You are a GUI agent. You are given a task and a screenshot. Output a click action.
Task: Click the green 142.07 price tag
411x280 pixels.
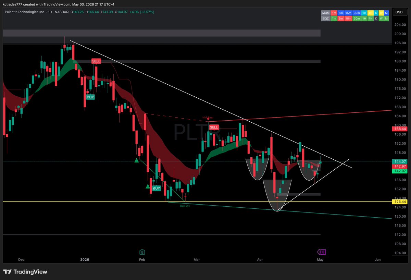click(x=400, y=170)
